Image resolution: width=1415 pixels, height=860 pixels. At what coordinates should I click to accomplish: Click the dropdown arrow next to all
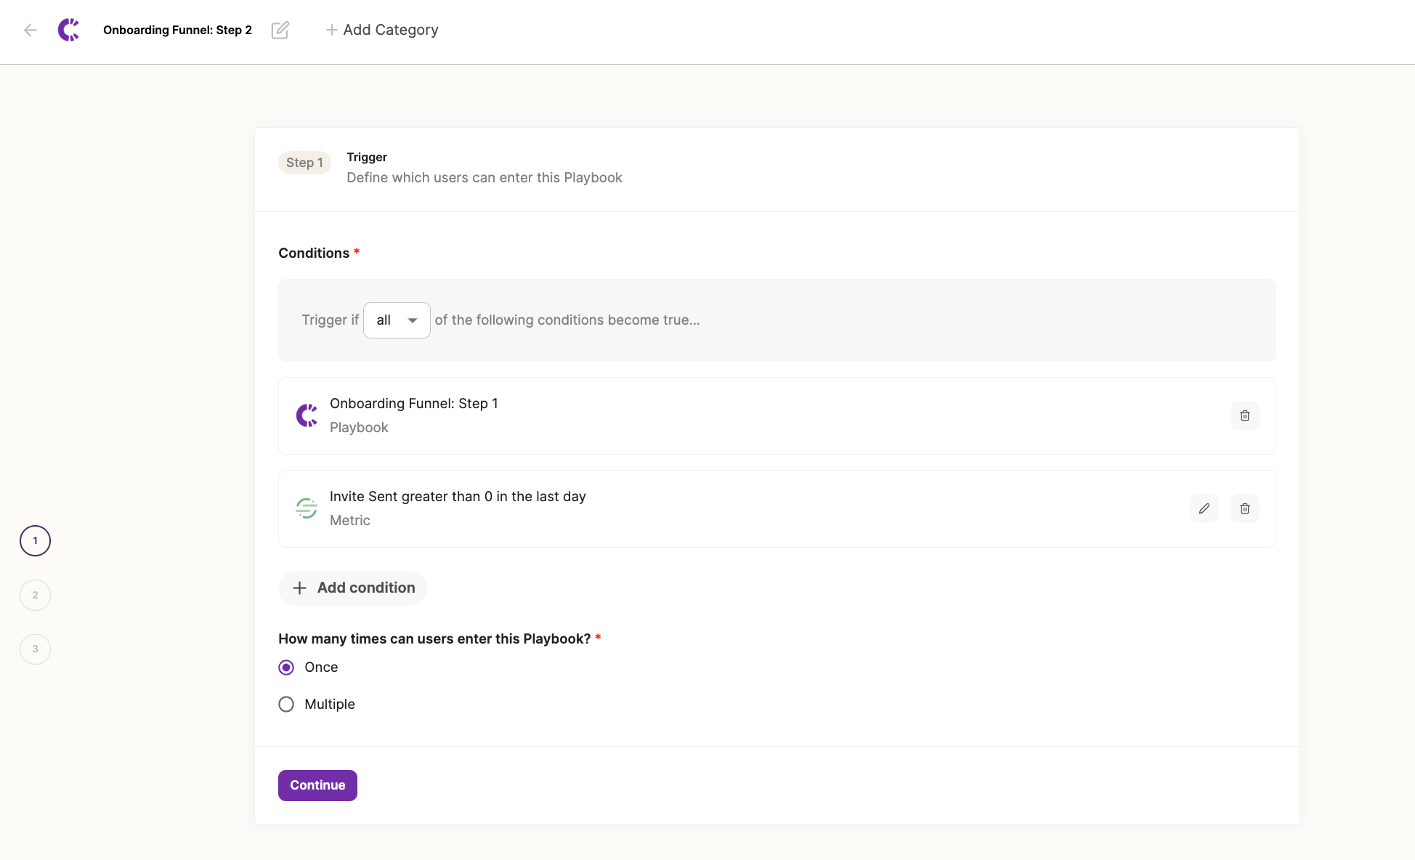[x=413, y=320]
